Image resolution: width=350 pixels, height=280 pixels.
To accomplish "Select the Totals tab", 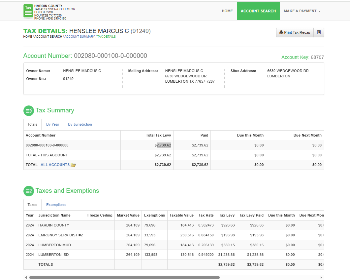I will pos(32,124).
